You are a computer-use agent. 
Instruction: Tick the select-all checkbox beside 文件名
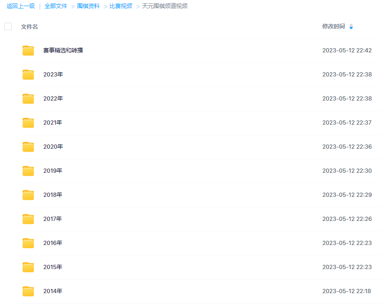(8, 26)
